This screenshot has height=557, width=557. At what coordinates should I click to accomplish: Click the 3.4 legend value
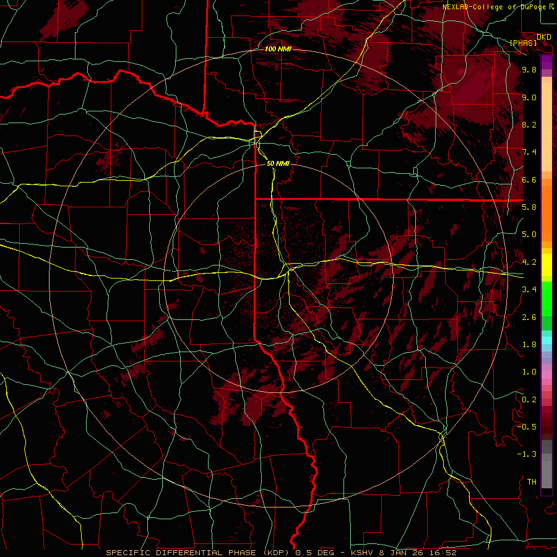529,290
